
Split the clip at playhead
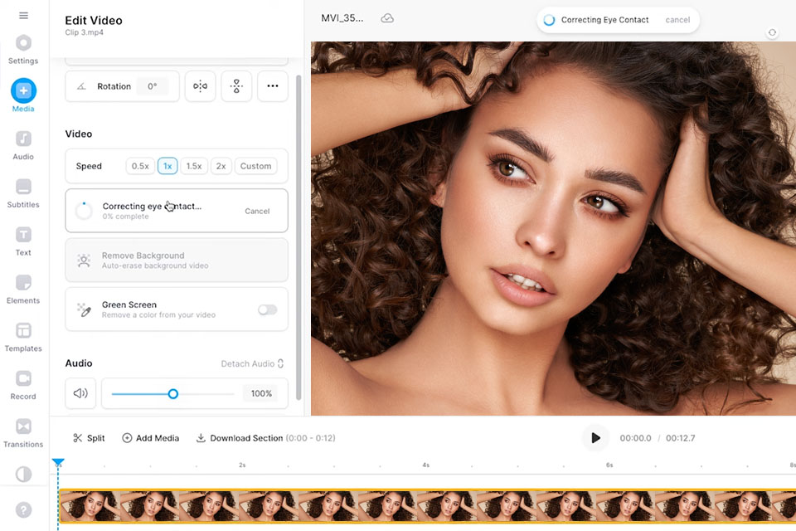coord(89,438)
